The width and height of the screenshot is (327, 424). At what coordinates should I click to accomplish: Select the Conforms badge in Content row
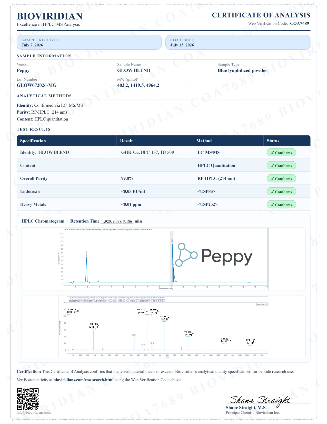(x=281, y=165)
